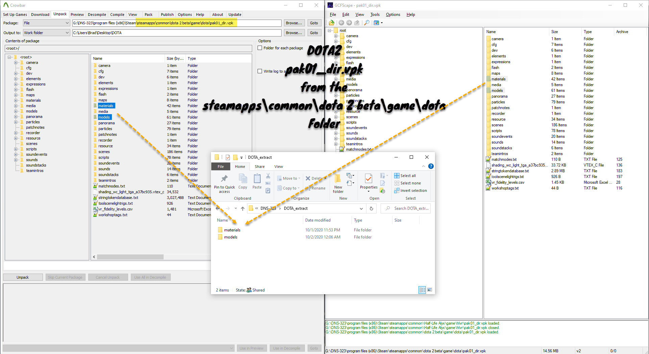The height and width of the screenshot is (354, 649).
Task: Click the Paste shortcut icon in Explorer ribbon
Action: click(x=268, y=191)
